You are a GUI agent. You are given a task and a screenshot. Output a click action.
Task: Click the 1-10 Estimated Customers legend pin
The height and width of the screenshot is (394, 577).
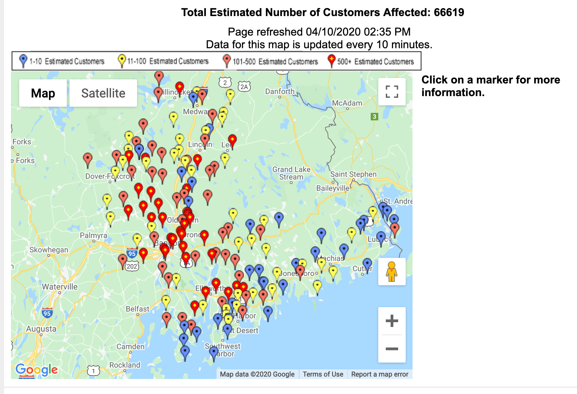(x=23, y=61)
